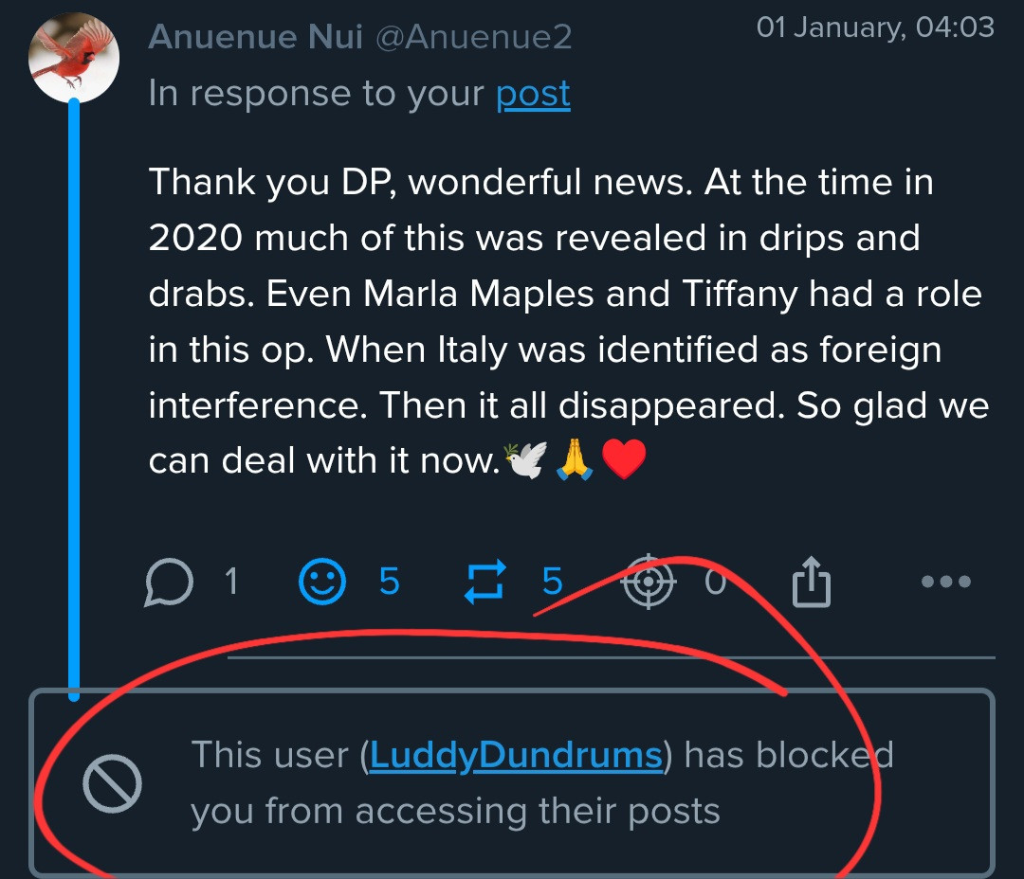Open the LuddyDundrums profile link

(x=516, y=755)
